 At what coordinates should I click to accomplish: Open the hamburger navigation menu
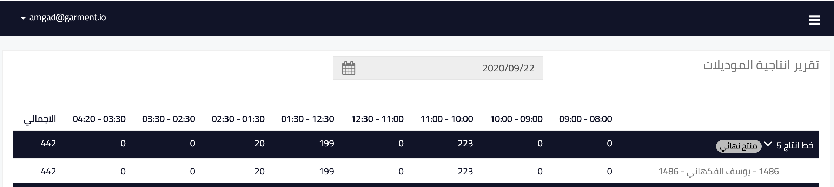[814, 20]
